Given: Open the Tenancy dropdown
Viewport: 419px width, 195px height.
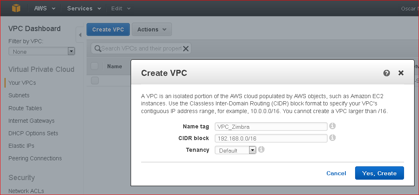Looking at the screenshot, I should [x=235, y=150].
